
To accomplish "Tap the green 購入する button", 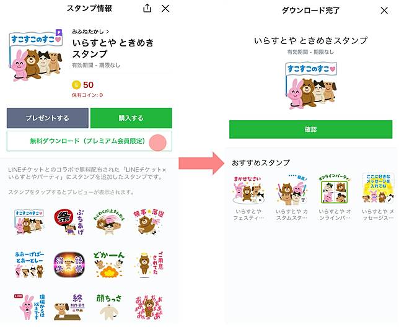I will (x=131, y=118).
